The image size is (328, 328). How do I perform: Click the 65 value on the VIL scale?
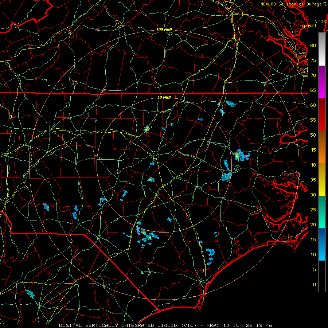[x=313, y=90]
